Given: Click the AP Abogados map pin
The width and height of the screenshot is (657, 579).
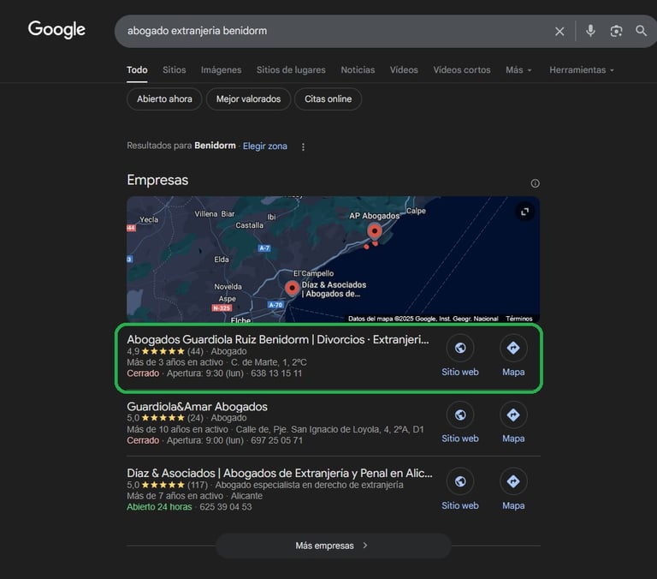Looking at the screenshot, I should tap(375, 231).
